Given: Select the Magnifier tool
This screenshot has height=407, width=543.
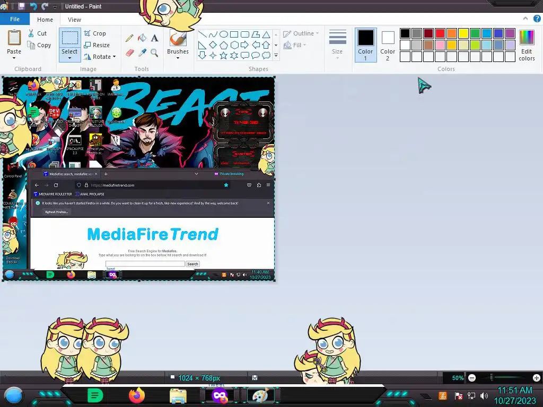Looking at the screenshot, I should [154, 52].
